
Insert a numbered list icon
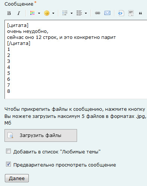(79, 13)
